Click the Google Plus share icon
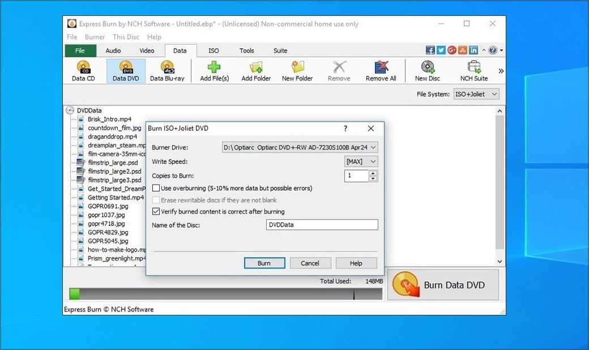Image resolution: width=589 pixels, height=350 pixels. [x=452, y=50]
